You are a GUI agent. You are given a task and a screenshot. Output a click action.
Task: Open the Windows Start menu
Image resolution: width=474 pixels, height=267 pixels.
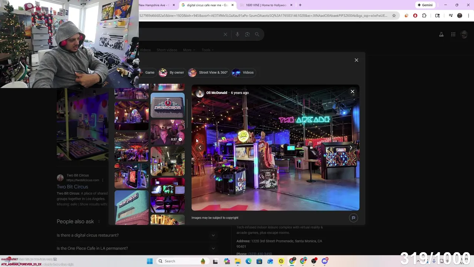pyautogui.click(x=150, y=261)
